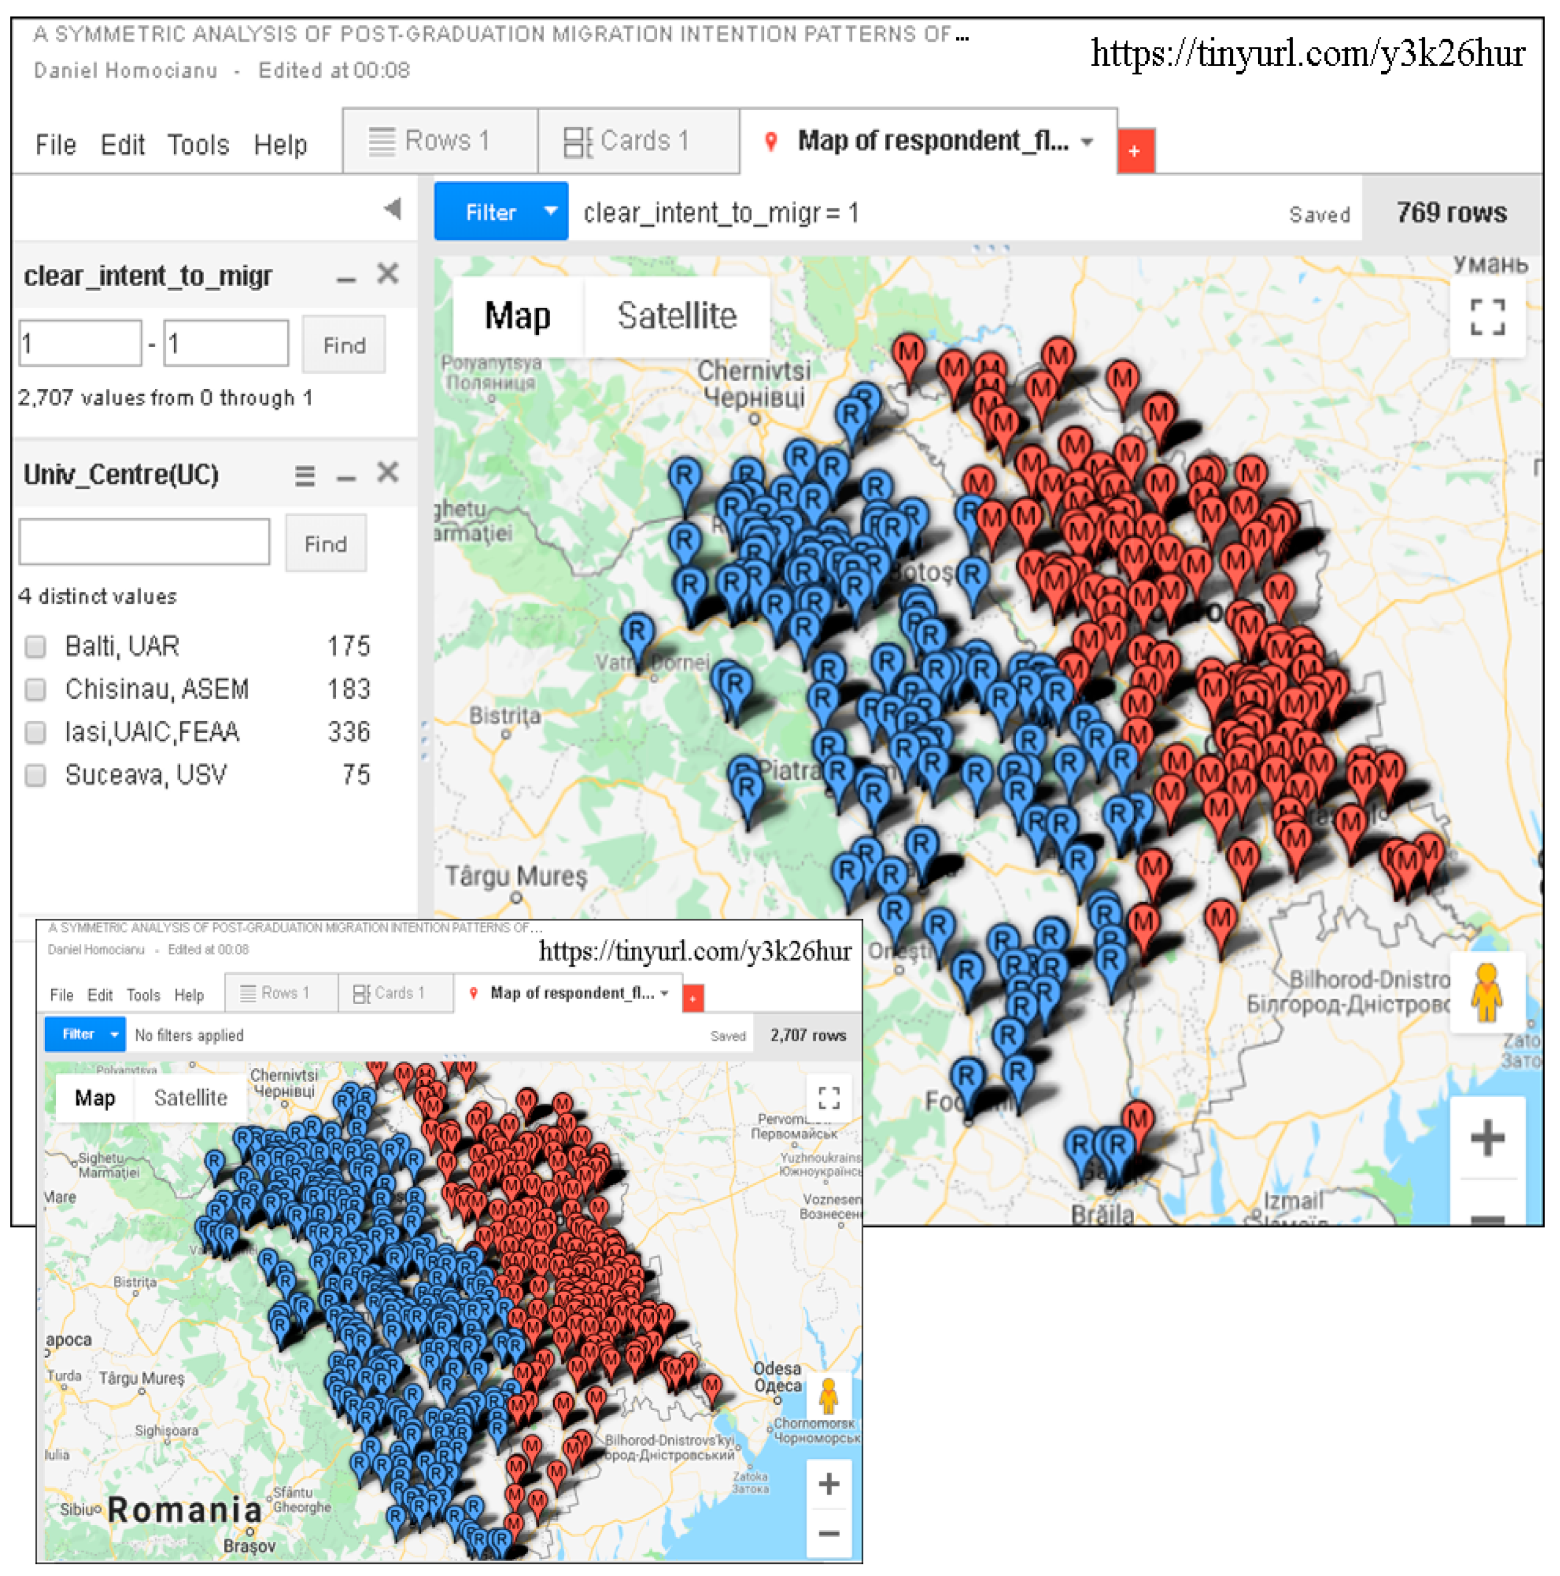Collapse the left filter sidebar arrow
Image resolution: width=1560 pixels, height=1576 pixels.
coord(392,209)
